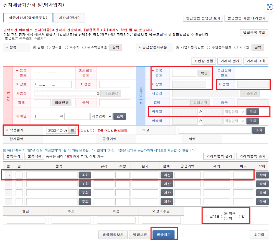This screenshot has height=243, width=274.
Task: Focus the 어음 amount field
Action: (116, 220)
